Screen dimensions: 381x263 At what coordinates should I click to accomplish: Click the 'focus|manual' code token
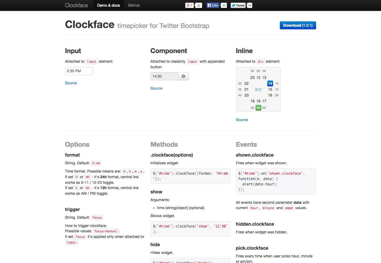point(106,231)
